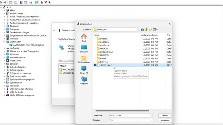This screenshot has height=125, width=223.
Task: Click the download arrow circle toolbar icon
Action: tap(50, 2)
